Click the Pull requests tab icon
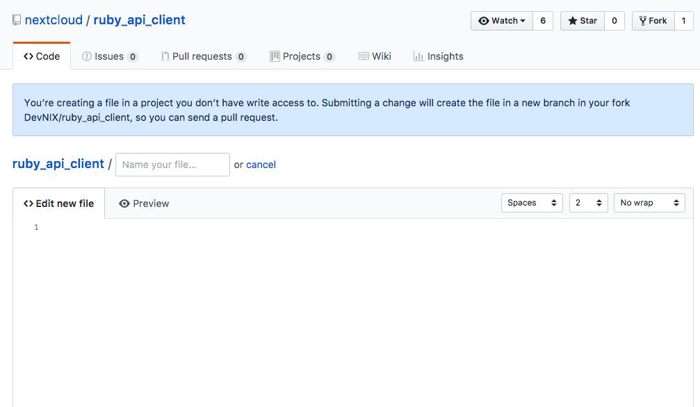This screenshot has height=407, width=700. 165,56
